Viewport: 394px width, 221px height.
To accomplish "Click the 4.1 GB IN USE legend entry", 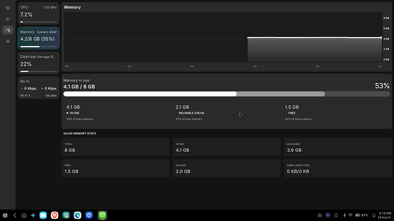I will 79,113.
